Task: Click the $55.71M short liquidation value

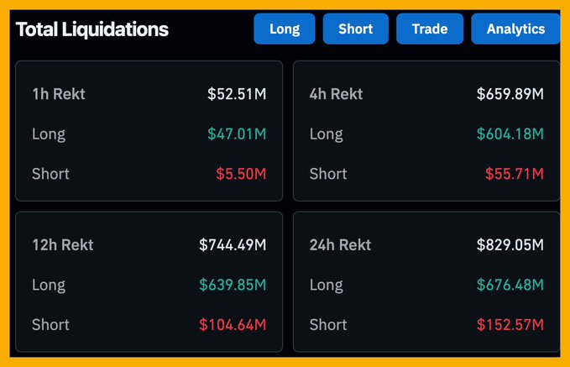Action: click(x=514, y=174)
